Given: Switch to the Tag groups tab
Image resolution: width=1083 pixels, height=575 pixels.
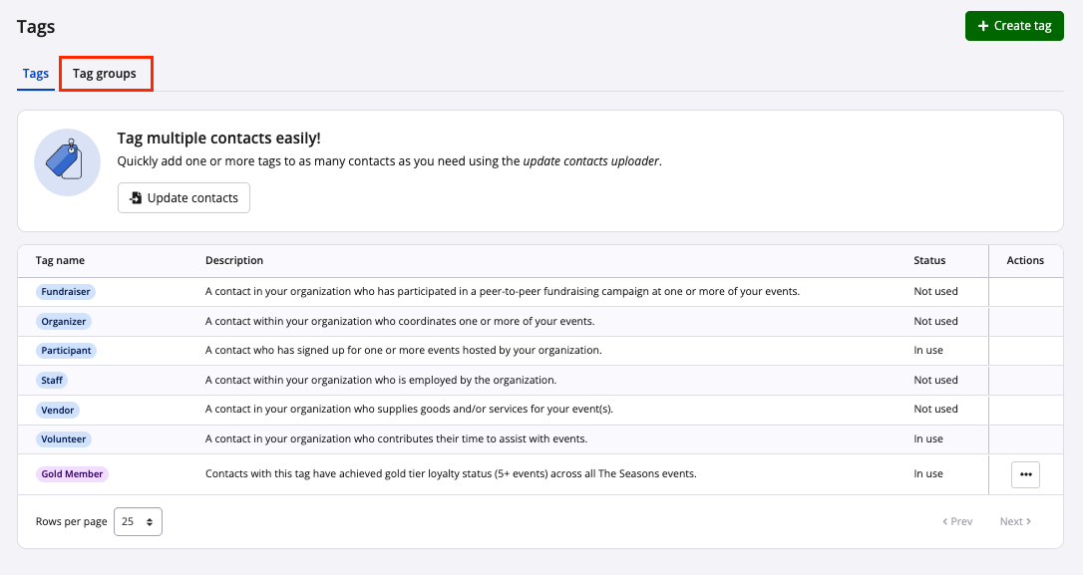Looking at the screenshot, I should [x=105, y=74].
